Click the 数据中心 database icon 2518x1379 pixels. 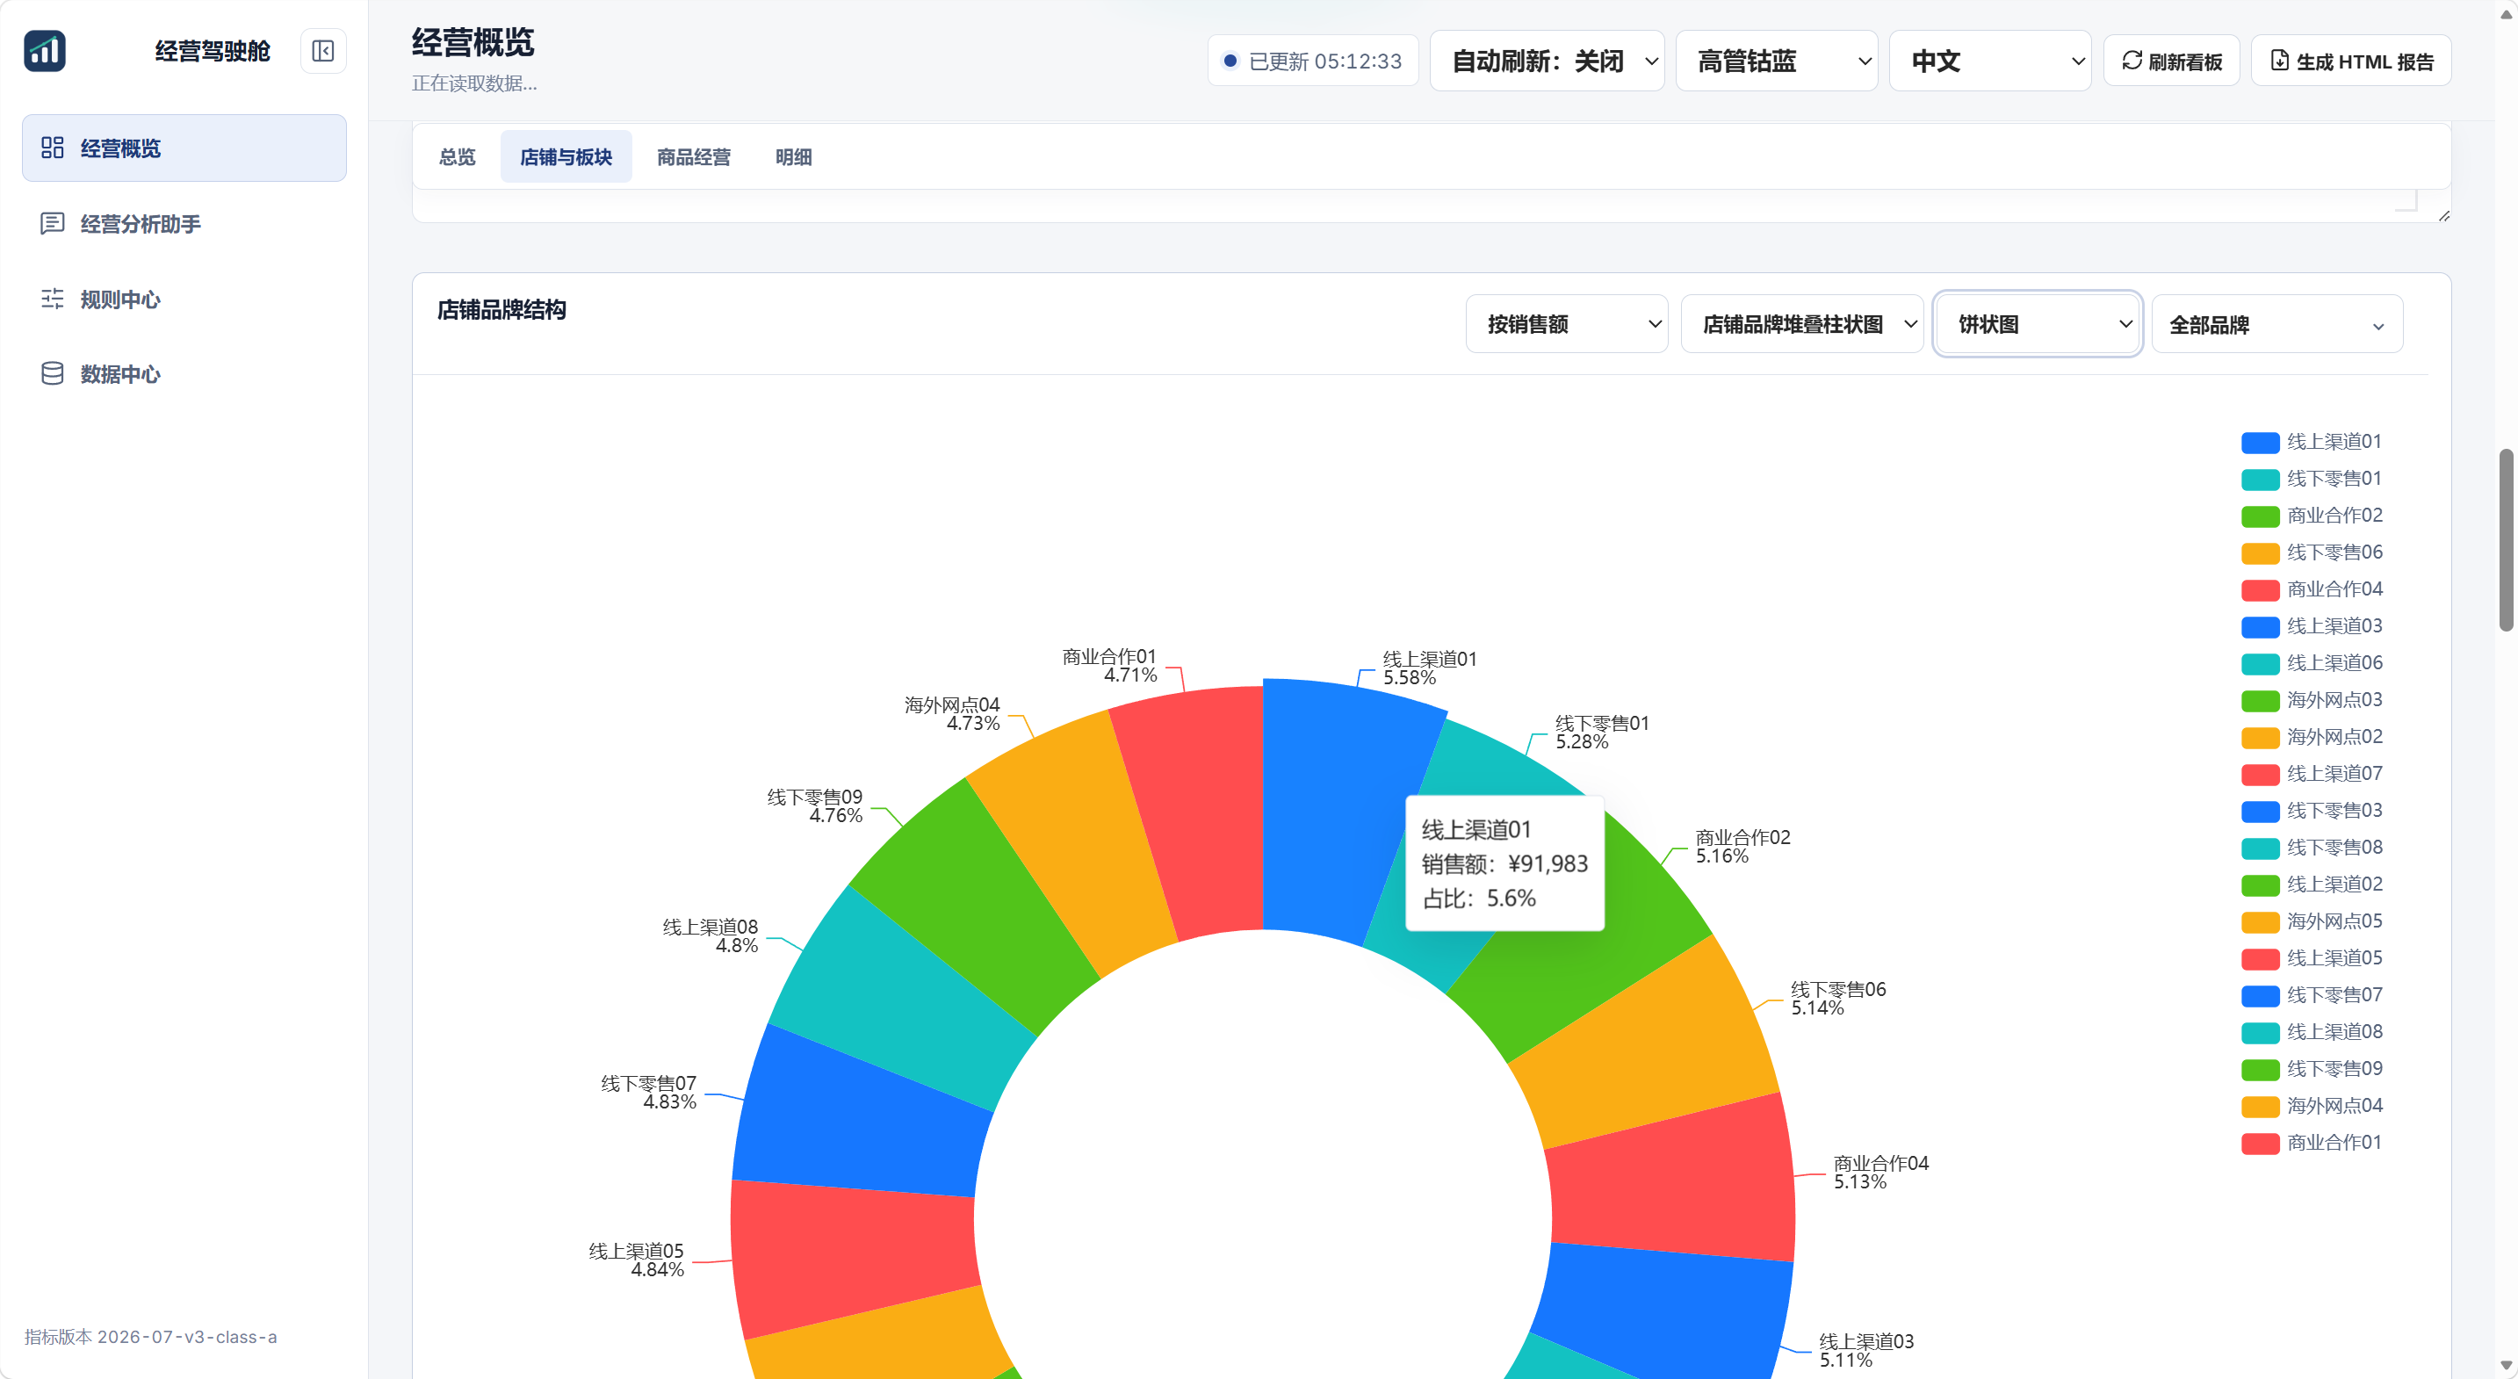pyautogui.click(x=53, y=374)
